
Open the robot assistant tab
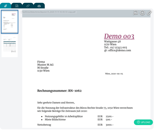[x=39, y=6]
